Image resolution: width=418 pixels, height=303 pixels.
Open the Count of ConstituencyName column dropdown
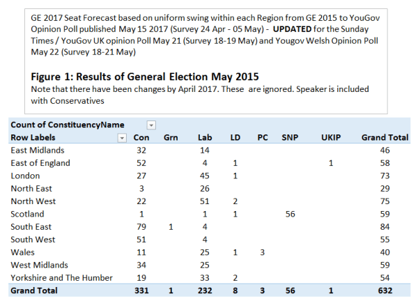tap(151, 125)
